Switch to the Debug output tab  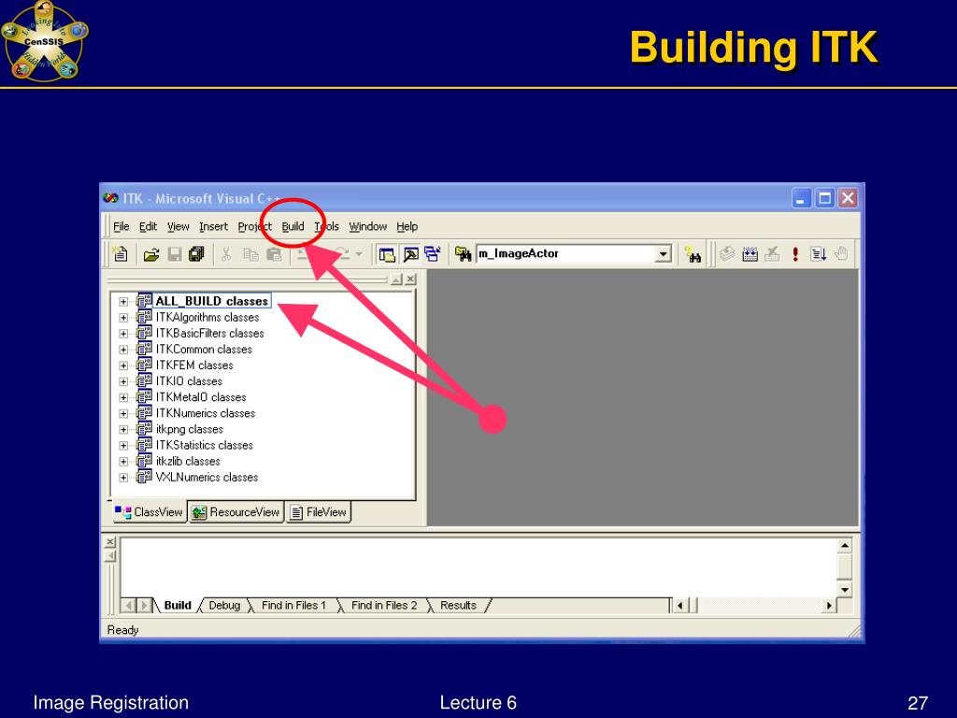[224, 605]
